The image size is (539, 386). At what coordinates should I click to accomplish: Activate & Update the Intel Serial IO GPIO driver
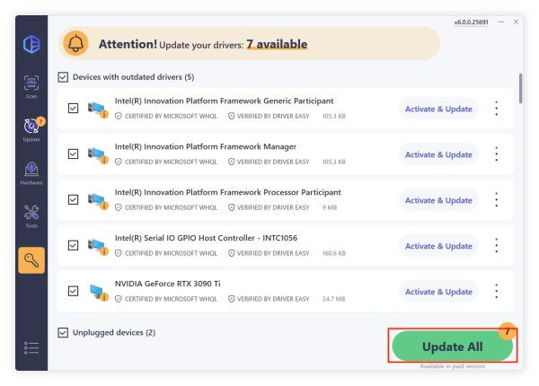[438, 246]
